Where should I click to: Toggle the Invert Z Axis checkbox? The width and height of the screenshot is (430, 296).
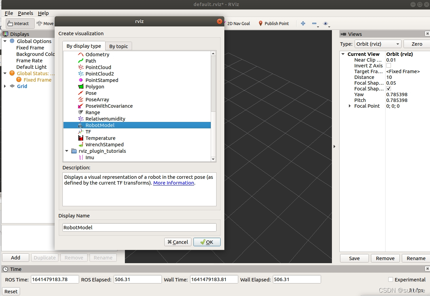click(x=389, y=65)
